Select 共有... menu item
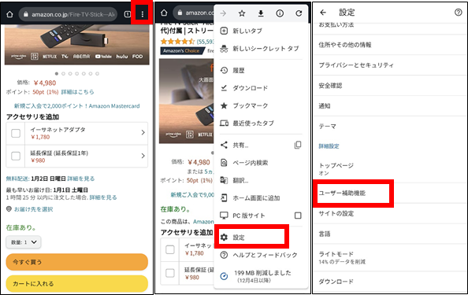468x295 pixels. click(254, 145)
